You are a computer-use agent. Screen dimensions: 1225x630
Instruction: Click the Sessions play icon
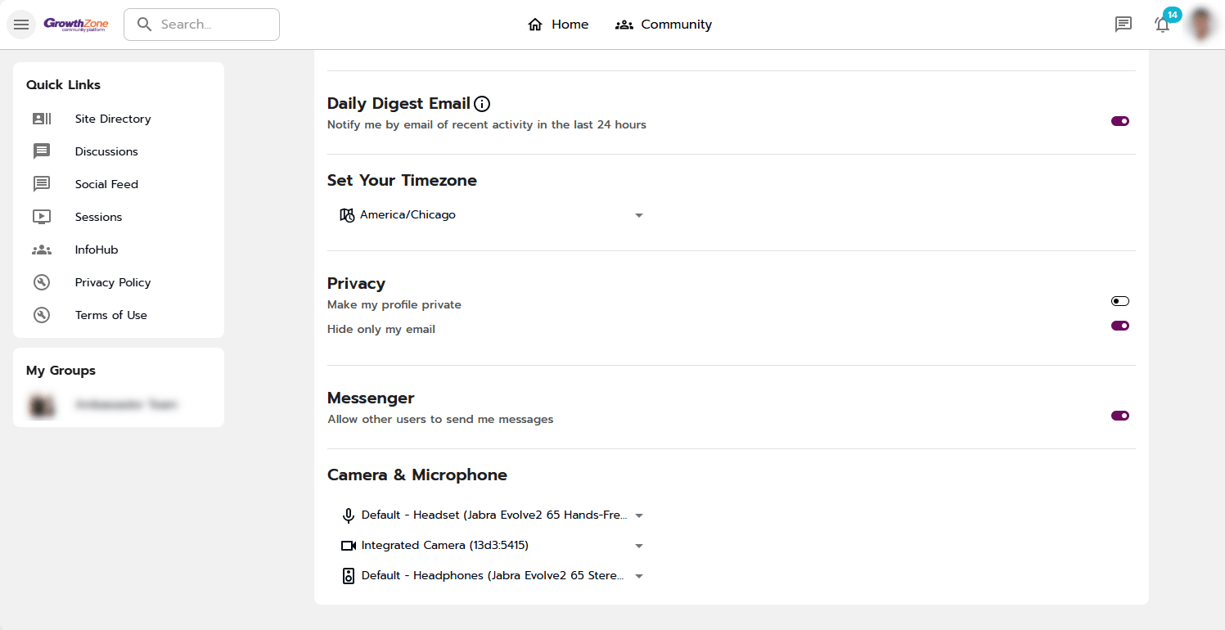pos(42,217)
